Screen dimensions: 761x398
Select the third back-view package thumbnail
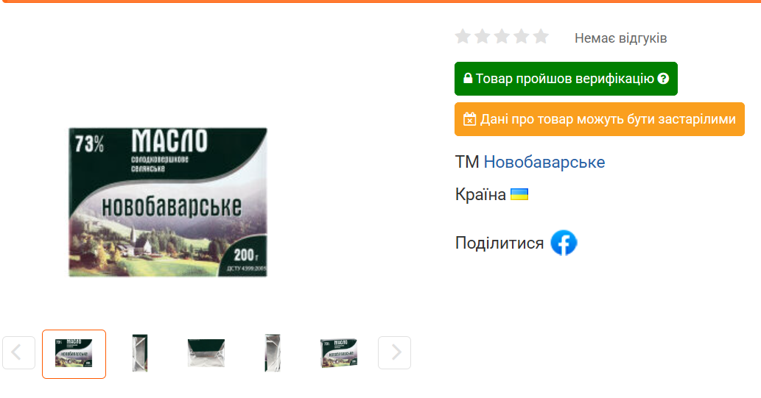[x=206, y=353]
